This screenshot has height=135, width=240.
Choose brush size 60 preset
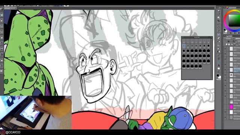tap(208, 51)
